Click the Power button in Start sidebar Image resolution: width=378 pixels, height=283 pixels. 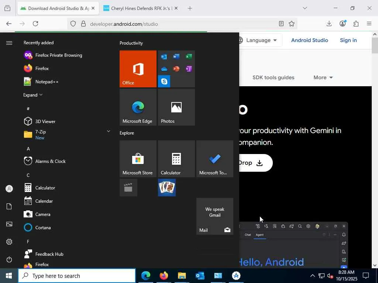click(9, 259)
